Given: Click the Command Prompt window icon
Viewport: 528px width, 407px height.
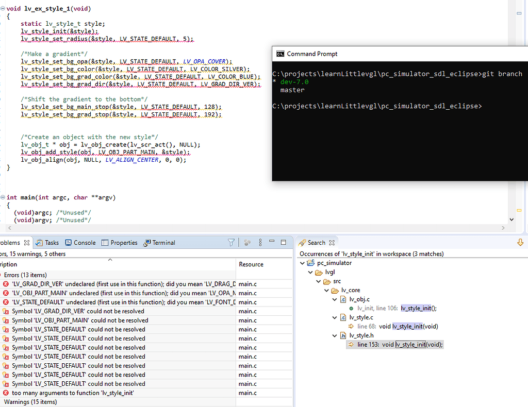Looking at the screenshot, I should pyautogui.click(x=280, y=54).
